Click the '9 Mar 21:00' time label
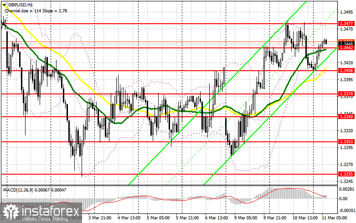The width and height of the screenshot is (356, 223). (x=275, y=218)
